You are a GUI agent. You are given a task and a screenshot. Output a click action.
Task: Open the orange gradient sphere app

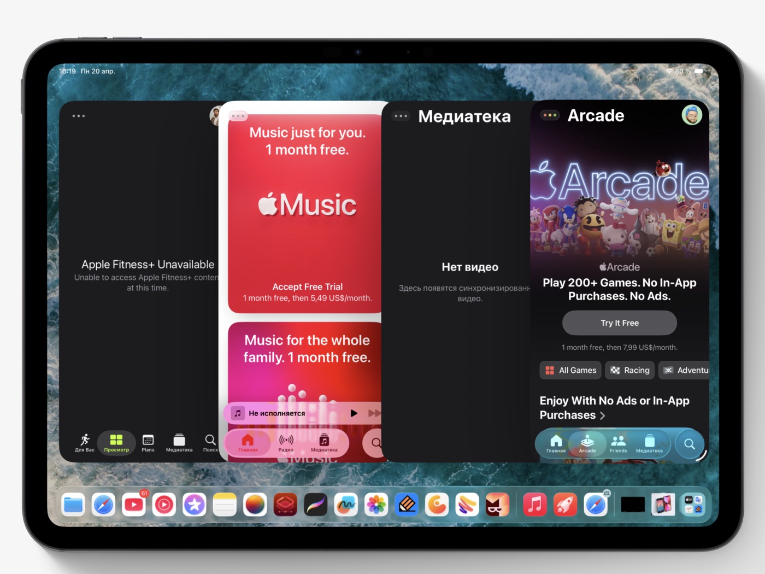click(255, 505)
